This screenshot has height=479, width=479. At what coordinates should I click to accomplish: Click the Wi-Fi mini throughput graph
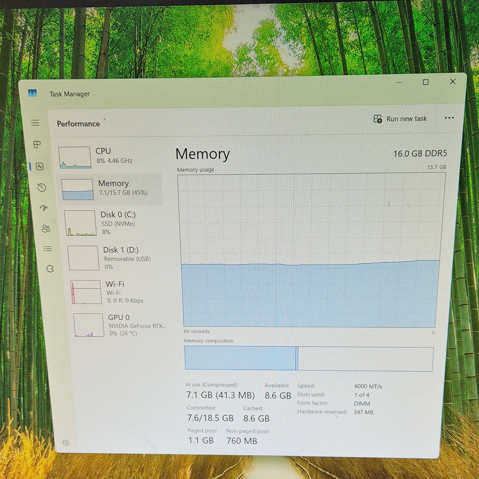pyautogui.click(x=86, y=292)
